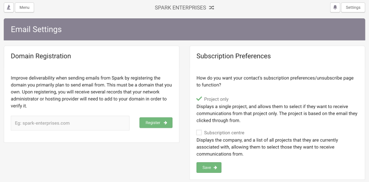
Task: Click the Register button
Action: tap(156, 123)
